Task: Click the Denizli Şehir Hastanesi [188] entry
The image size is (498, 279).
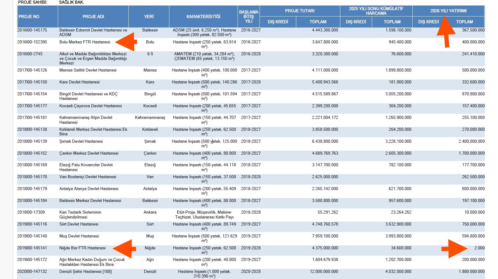Action: click(x=85, y=272)
